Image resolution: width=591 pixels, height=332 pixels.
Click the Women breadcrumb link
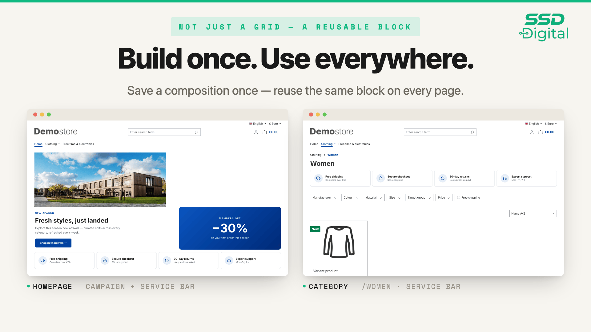point(333,155)
